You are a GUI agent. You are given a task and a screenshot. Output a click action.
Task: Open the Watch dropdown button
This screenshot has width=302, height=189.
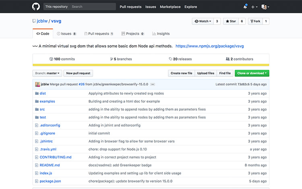[x=203, y=21]
